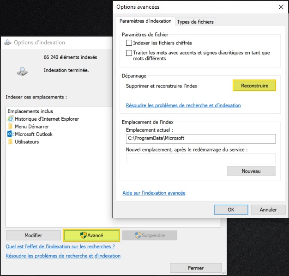Click the 66 240 éléments indexés text
The image size is (289, 276).
click(70, 57)
